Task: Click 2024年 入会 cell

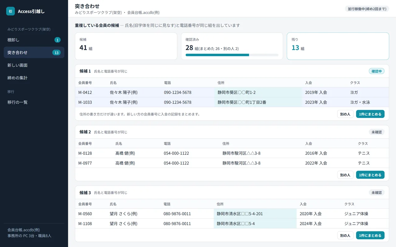Action: pyautogui.click(x=311, y=224)
